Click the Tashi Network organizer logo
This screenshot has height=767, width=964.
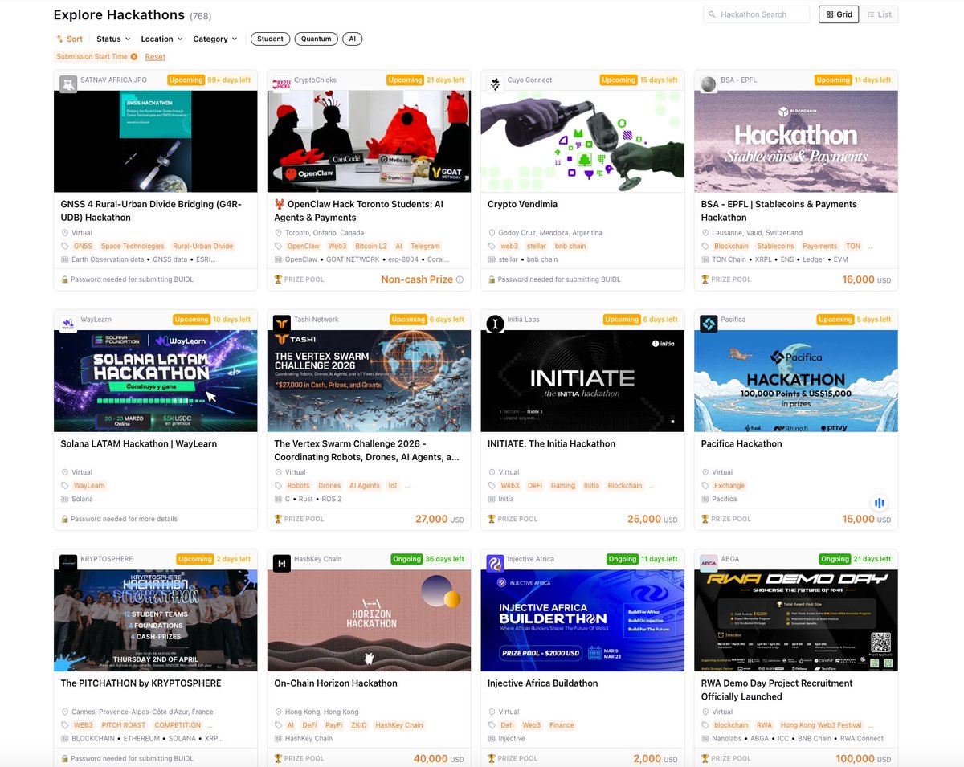point(282,324)
